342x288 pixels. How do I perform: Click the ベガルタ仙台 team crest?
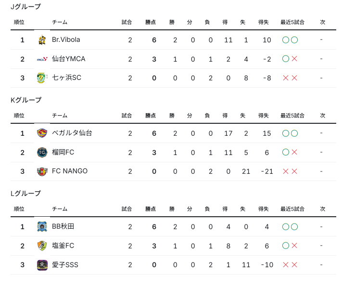pyautogui.click(x=42, y=133)
